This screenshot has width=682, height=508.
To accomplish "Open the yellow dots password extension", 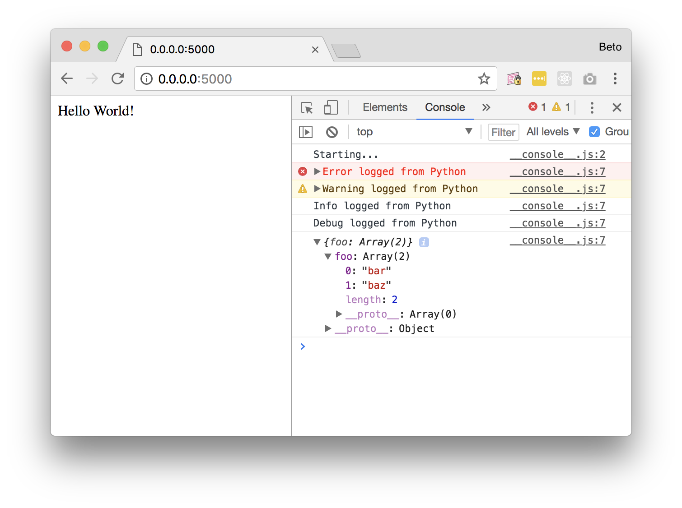I will click(539, 79).
